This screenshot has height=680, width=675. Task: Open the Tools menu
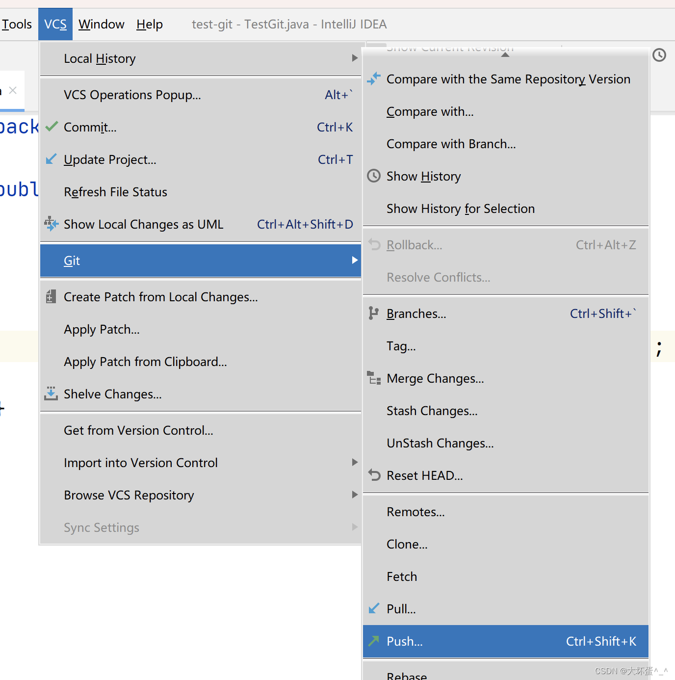[x=17, y=24]
